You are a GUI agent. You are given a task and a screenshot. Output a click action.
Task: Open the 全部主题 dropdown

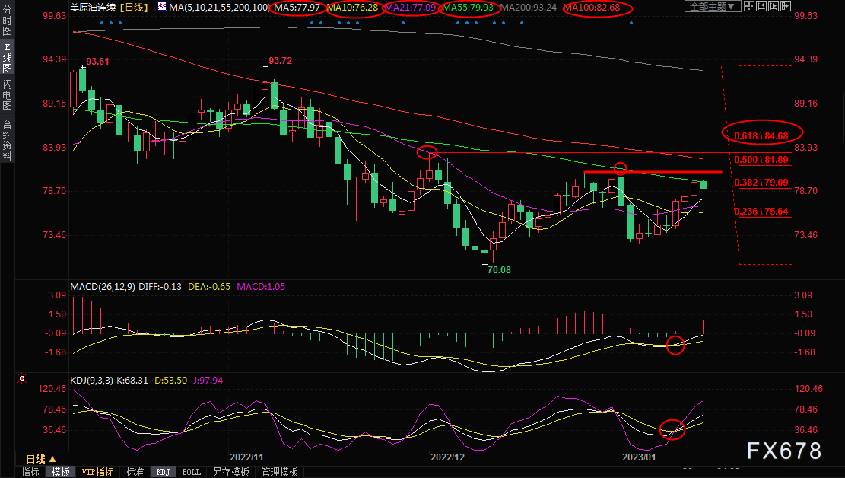pyautogui.click(x=713, y=7)
